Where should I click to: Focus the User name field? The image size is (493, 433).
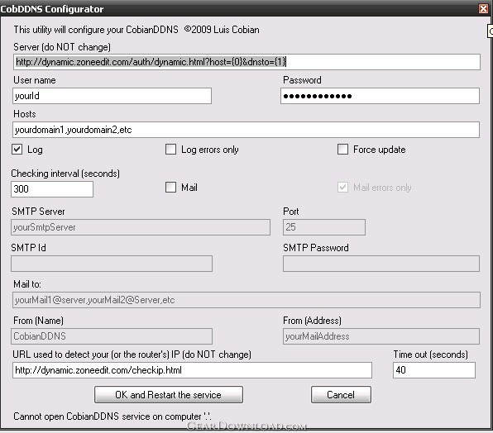pos(112,96)
